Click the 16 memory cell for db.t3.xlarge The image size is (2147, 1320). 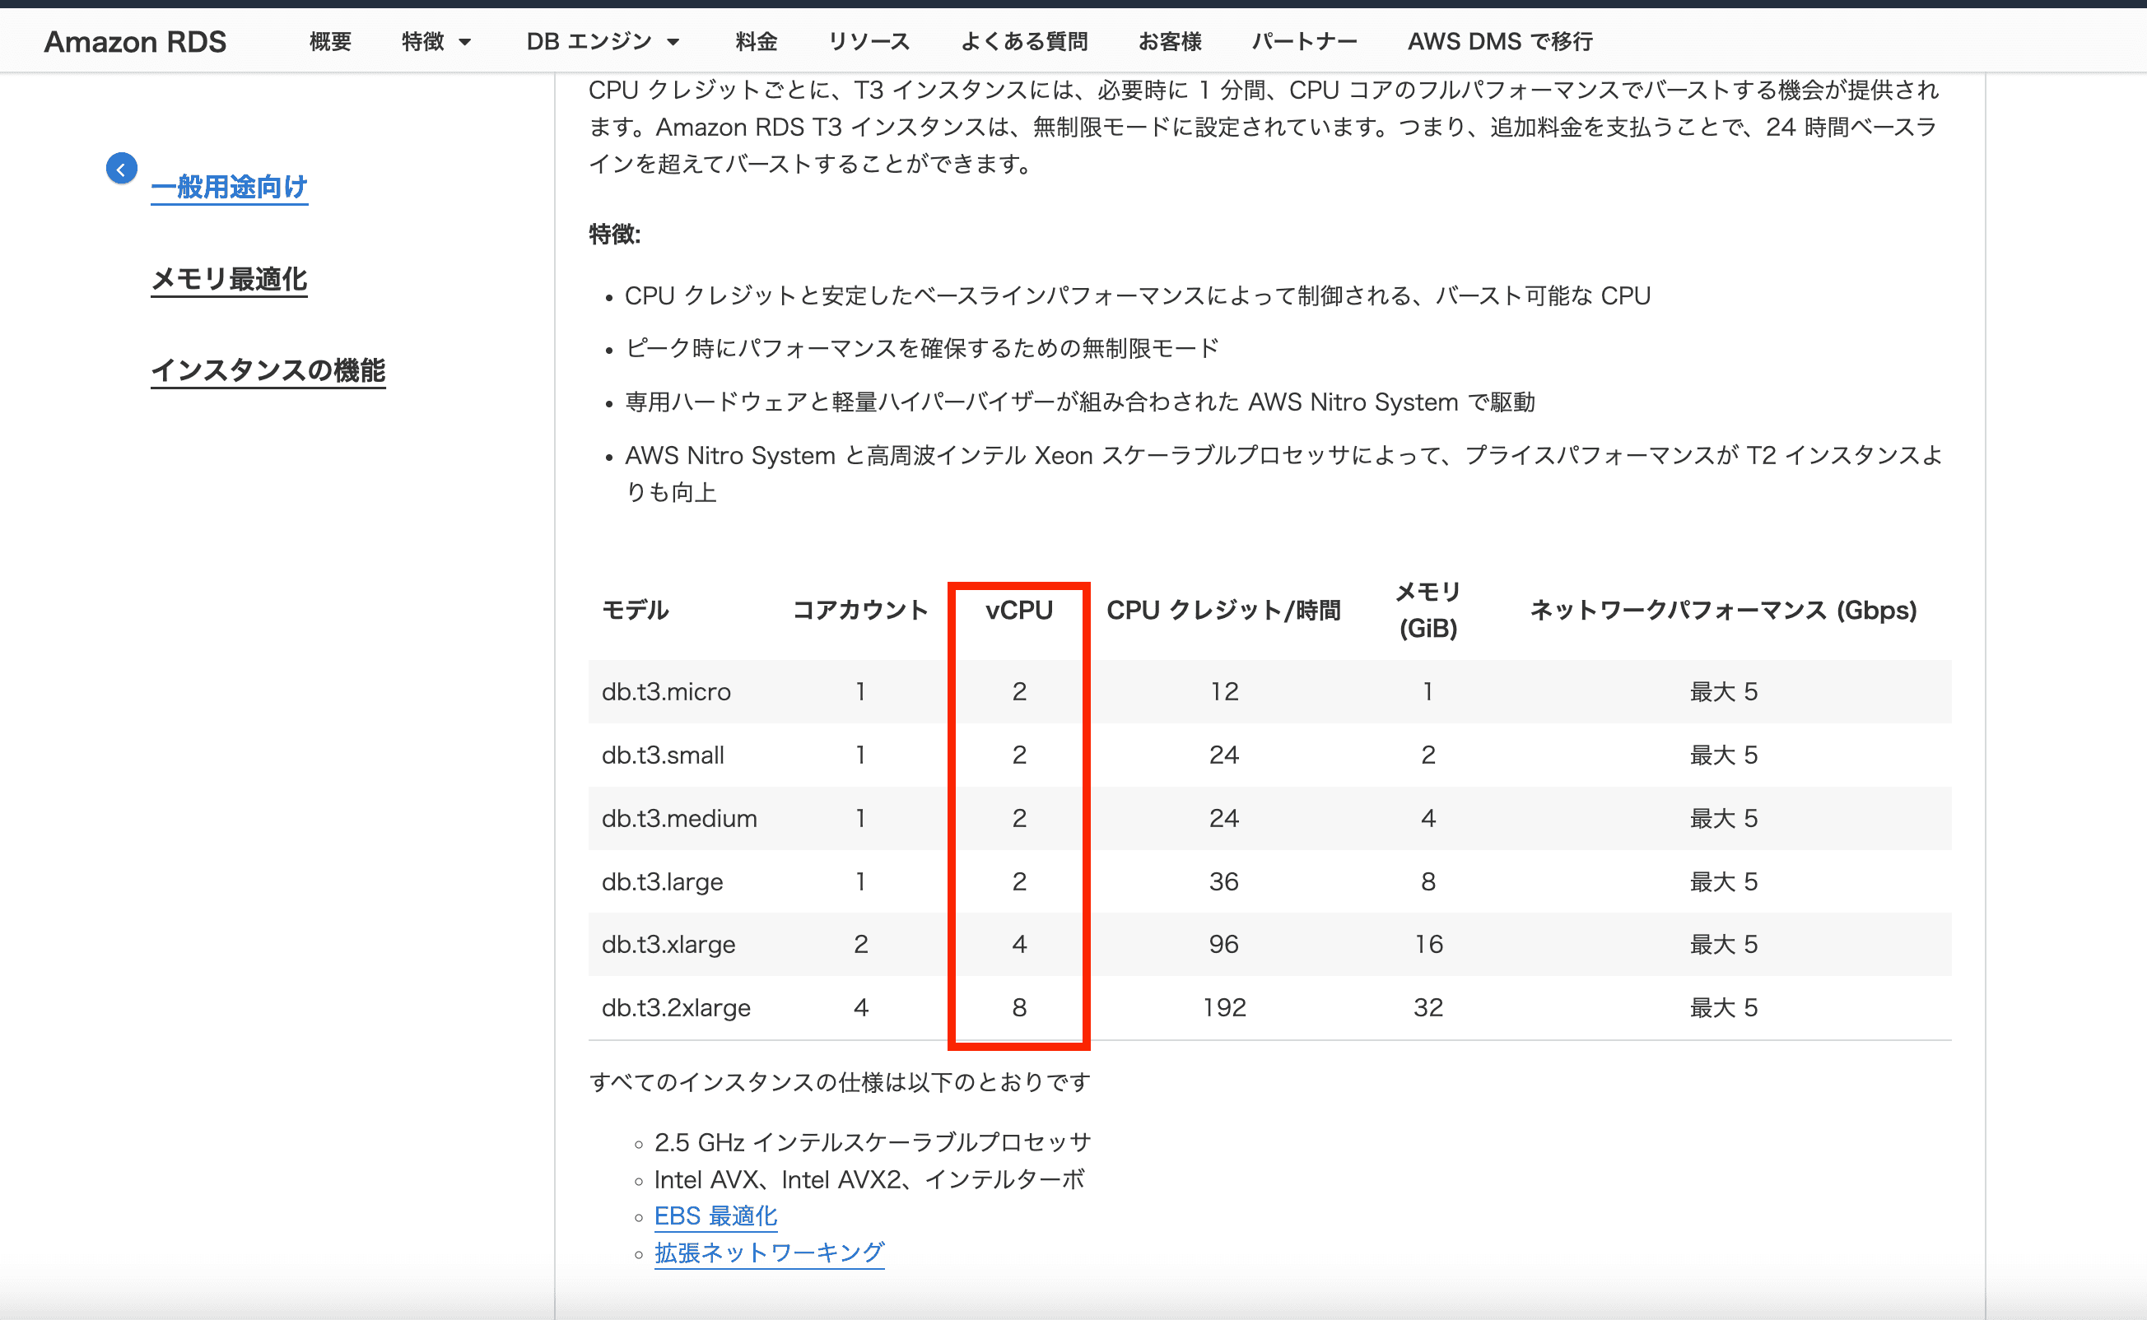pos(1427,944)
